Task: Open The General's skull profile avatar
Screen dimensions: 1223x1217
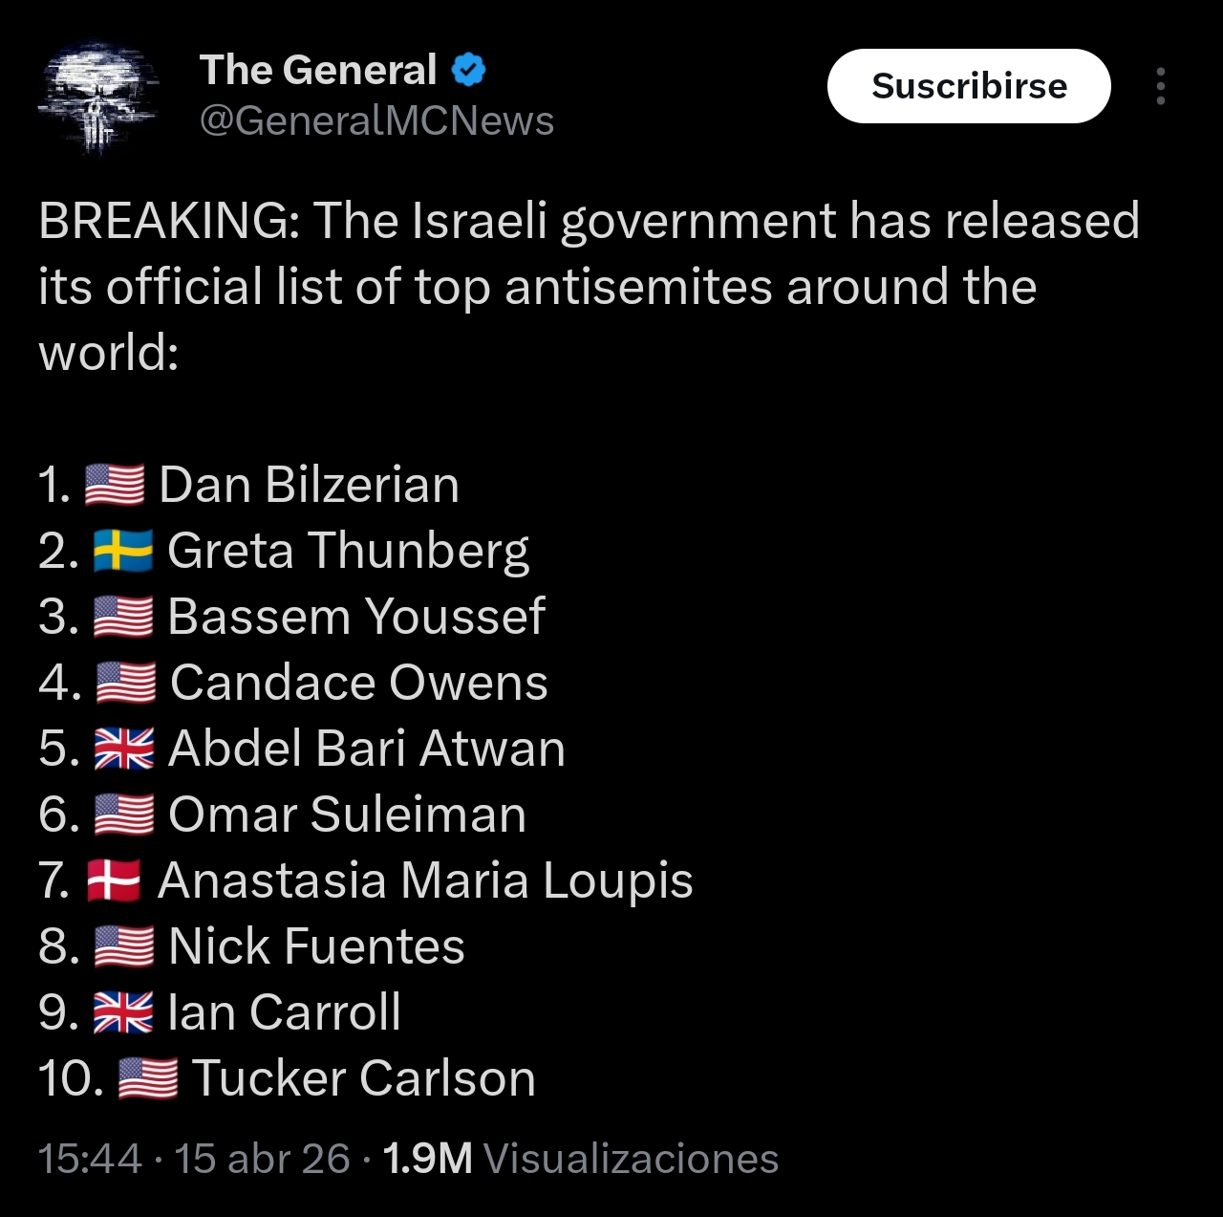Action: [x=97, y=97]
